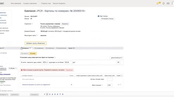Open Подбор слов menu item
Screen dimensions: 174x97
coord(46,4)
